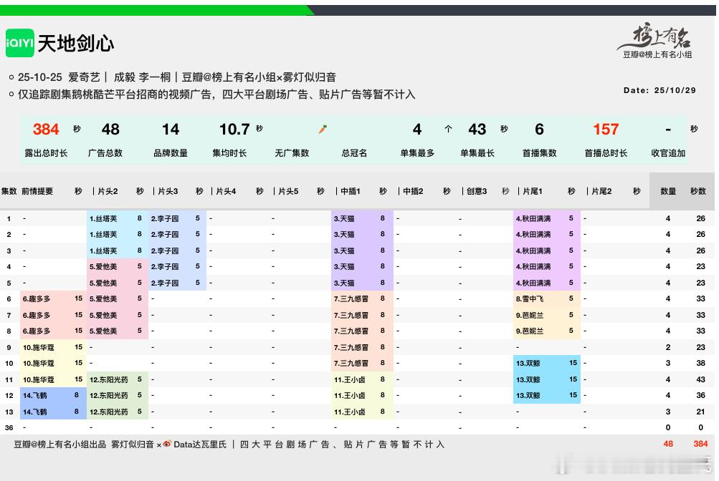Click the Date: 25/10/29 label

(660, 90)
